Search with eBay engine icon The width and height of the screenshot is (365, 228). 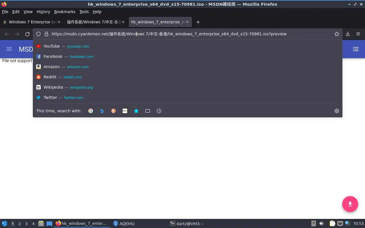click(x=125, y=111)
